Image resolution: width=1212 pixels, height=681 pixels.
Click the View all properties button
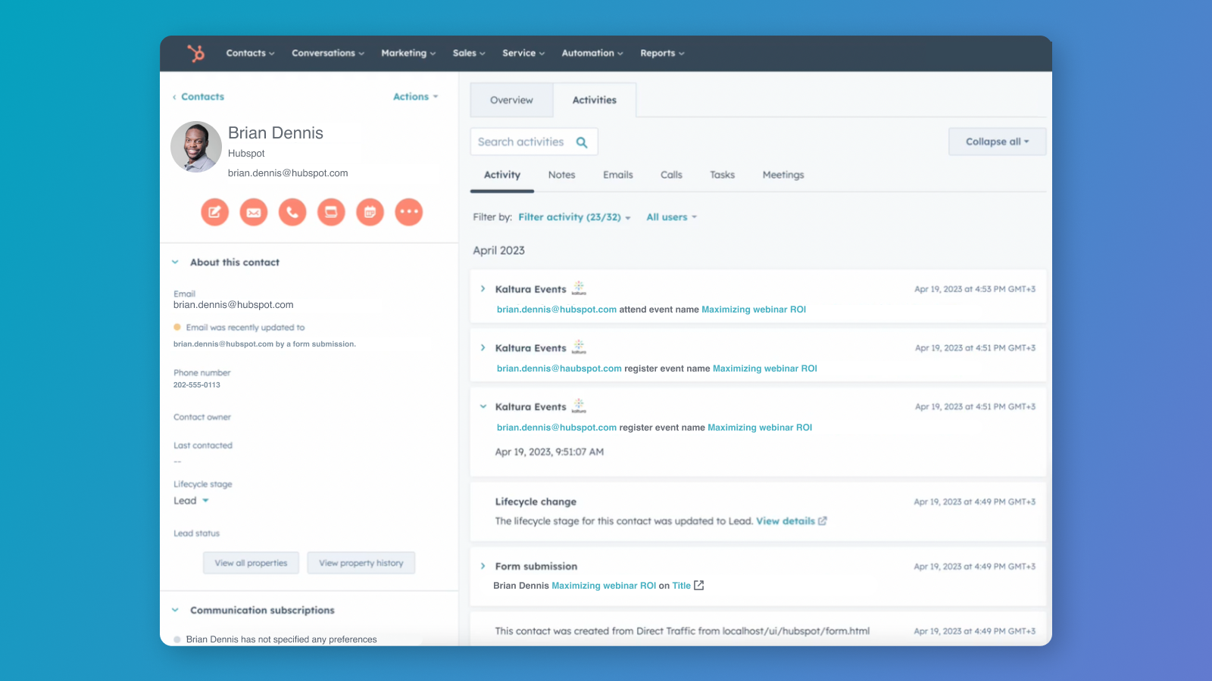(x=251, y=563)
